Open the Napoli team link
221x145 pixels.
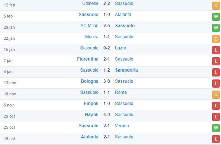[92, 115]
